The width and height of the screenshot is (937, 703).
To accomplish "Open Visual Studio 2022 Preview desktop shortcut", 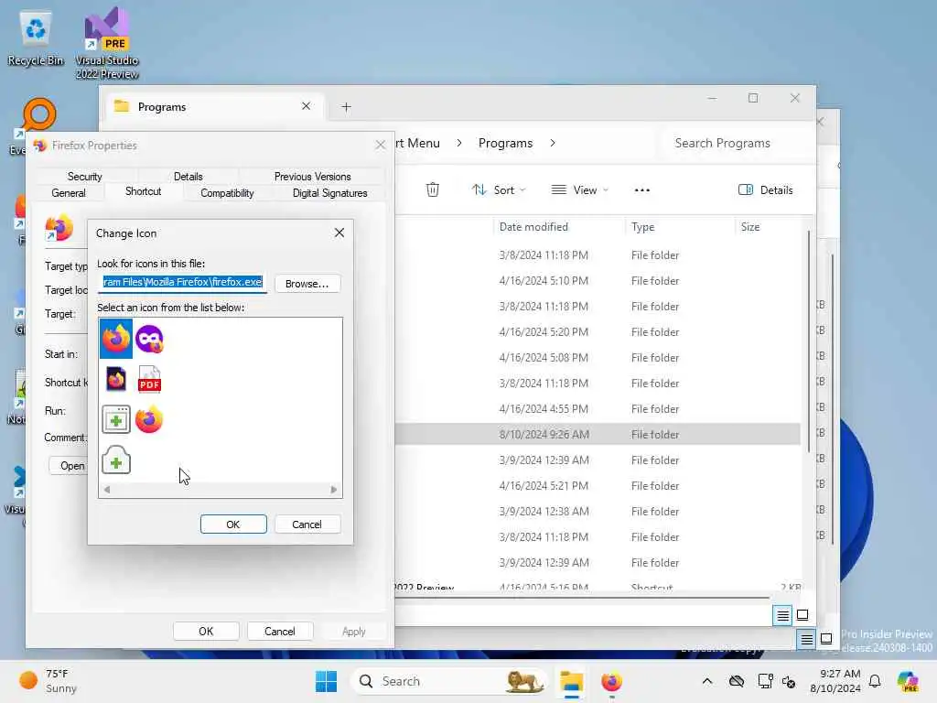I will [x=107, y=44].
